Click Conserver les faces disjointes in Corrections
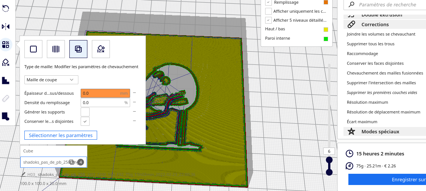Screen dimensions: 426x191 pyautogui.click(x=375, y=63)
